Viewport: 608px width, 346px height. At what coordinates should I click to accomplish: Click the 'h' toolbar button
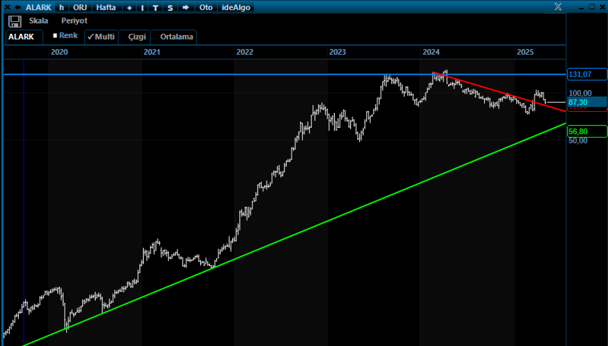click(x=62, y=8)
